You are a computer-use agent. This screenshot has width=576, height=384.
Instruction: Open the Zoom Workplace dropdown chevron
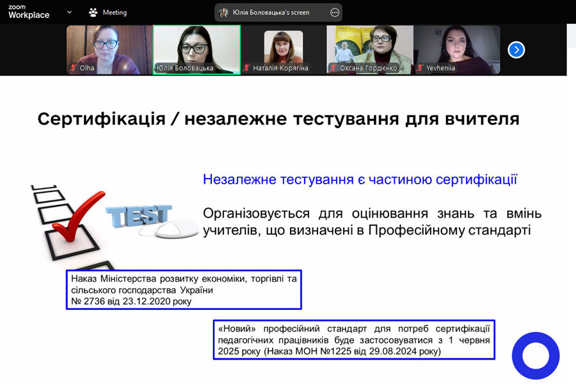(69, 12)
